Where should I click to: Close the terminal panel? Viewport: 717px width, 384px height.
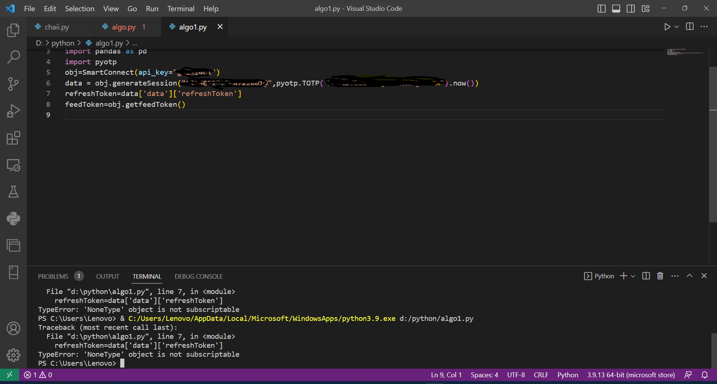(x=704, y=276)
